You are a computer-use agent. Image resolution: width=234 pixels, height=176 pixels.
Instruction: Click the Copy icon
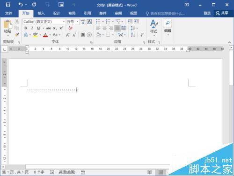(17, 28)
